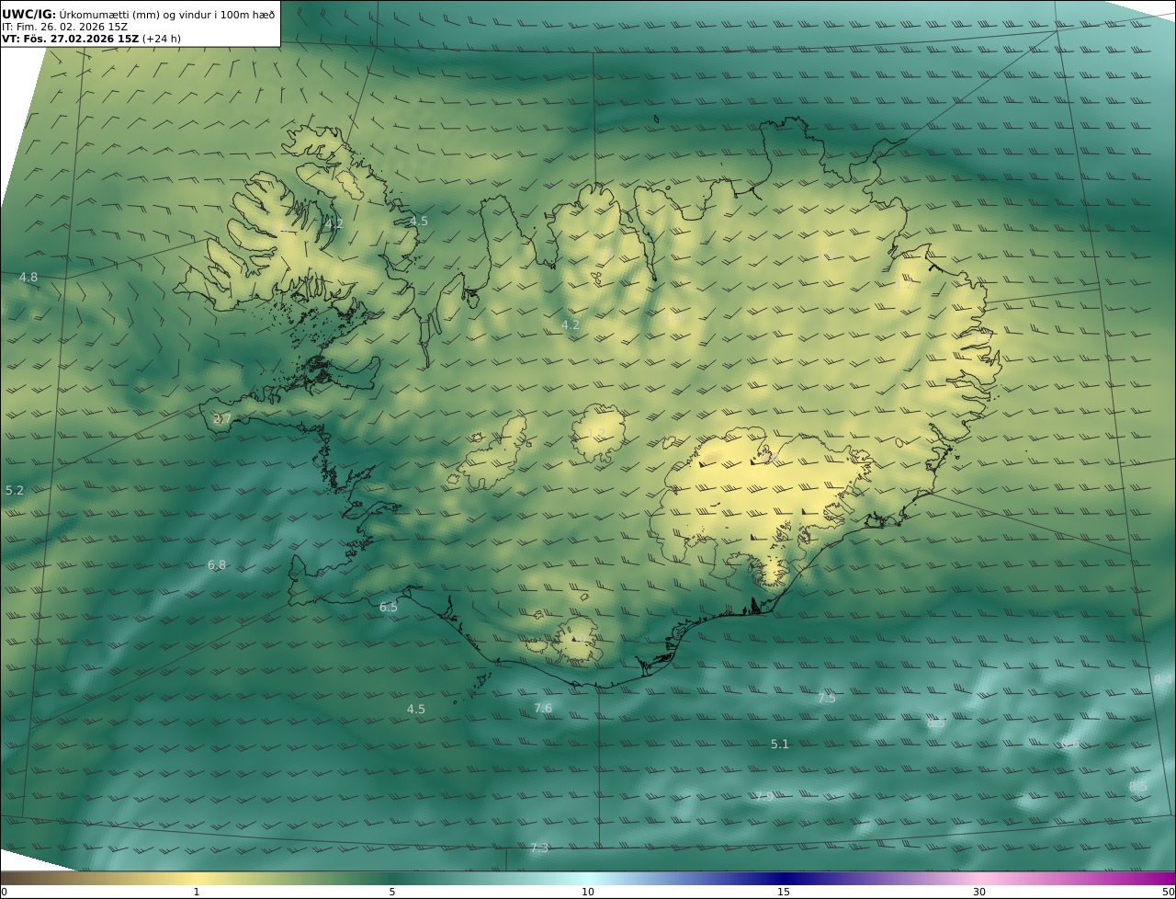Click the 2.7 value label

(x=222, y=419)
